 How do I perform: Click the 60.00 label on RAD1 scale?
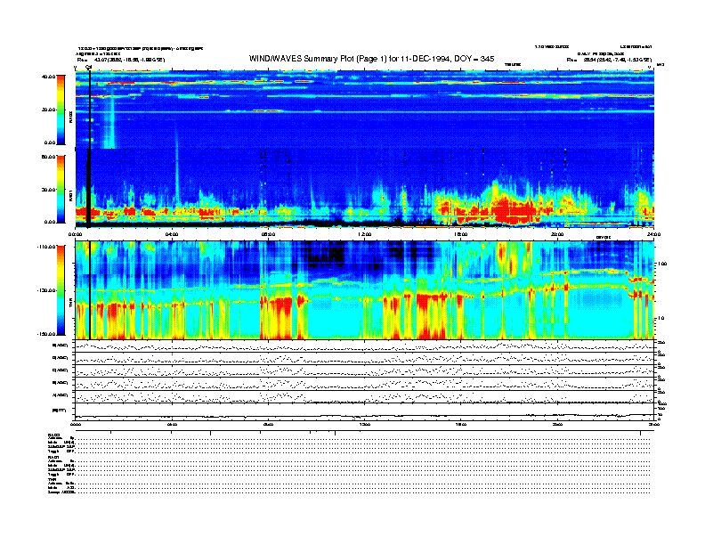click(49, 157)
